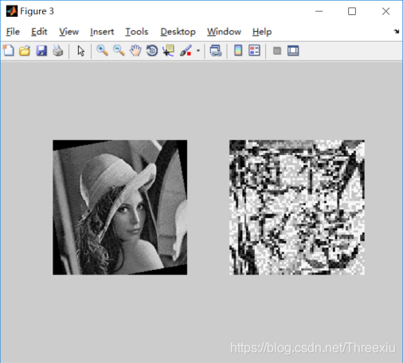
Task: Insert Colorbar using toolbar icon
Action: point(238,50)
